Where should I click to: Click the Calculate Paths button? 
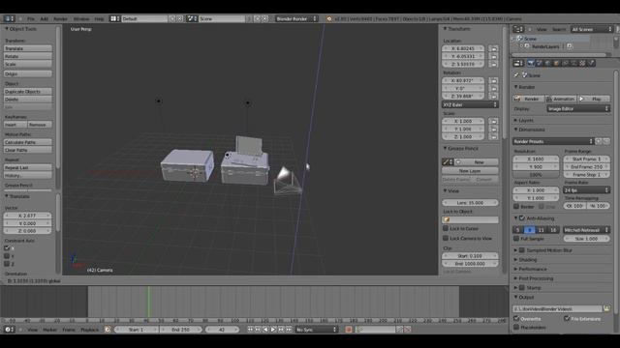(28, 142)
